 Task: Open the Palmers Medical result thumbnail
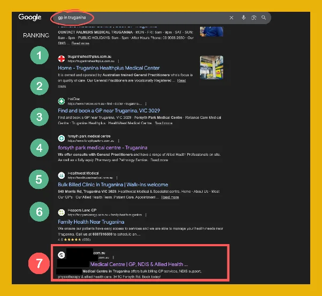[211, 32]
